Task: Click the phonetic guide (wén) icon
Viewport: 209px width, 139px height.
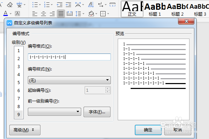Action: pos(19,5)
